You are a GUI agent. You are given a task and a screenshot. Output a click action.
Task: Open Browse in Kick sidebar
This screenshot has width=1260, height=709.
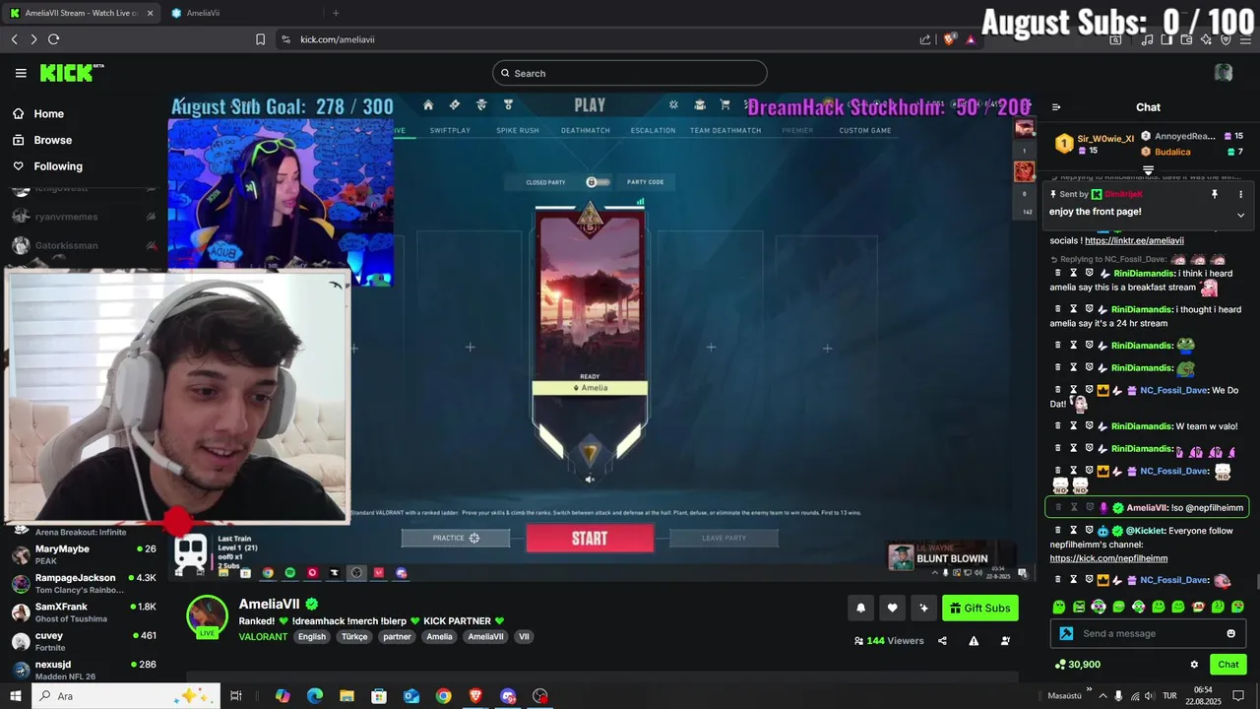[x=42, y=140]
